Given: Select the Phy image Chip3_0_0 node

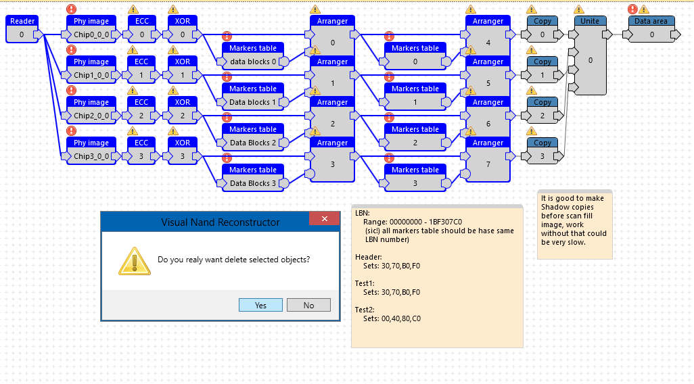Looking at the screenshot, I should [x=91, y=151].
